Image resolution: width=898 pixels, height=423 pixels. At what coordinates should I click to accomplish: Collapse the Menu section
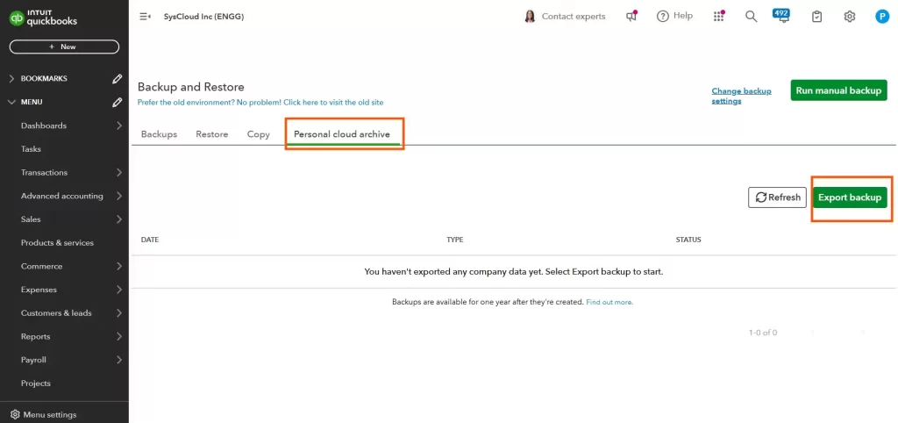(11, 102)
